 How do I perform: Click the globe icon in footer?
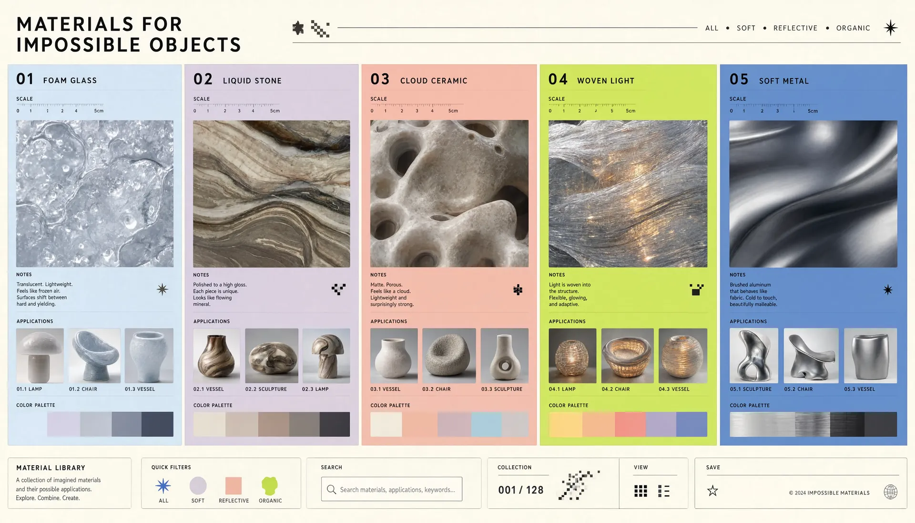click(x=890, y=492)
